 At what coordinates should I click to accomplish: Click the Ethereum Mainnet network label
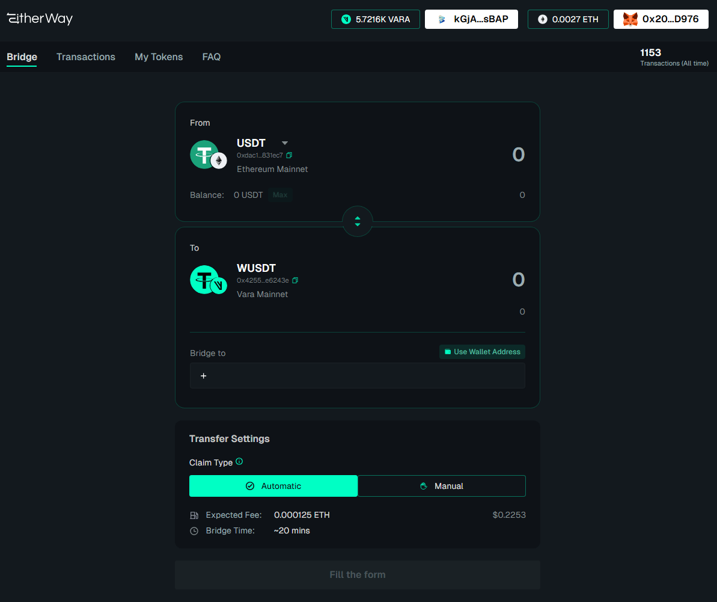coord(272,169)
